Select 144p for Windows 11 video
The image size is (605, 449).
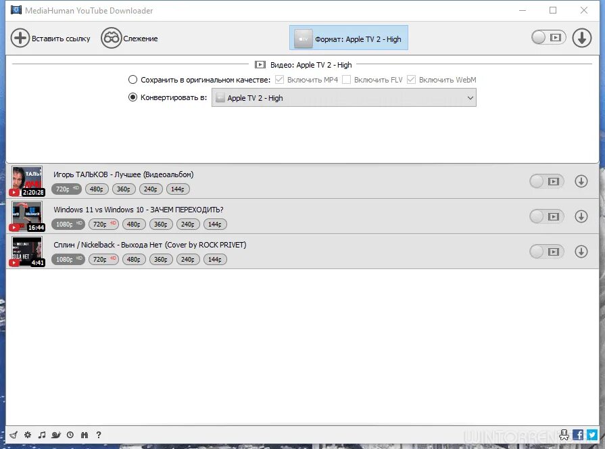215,224
